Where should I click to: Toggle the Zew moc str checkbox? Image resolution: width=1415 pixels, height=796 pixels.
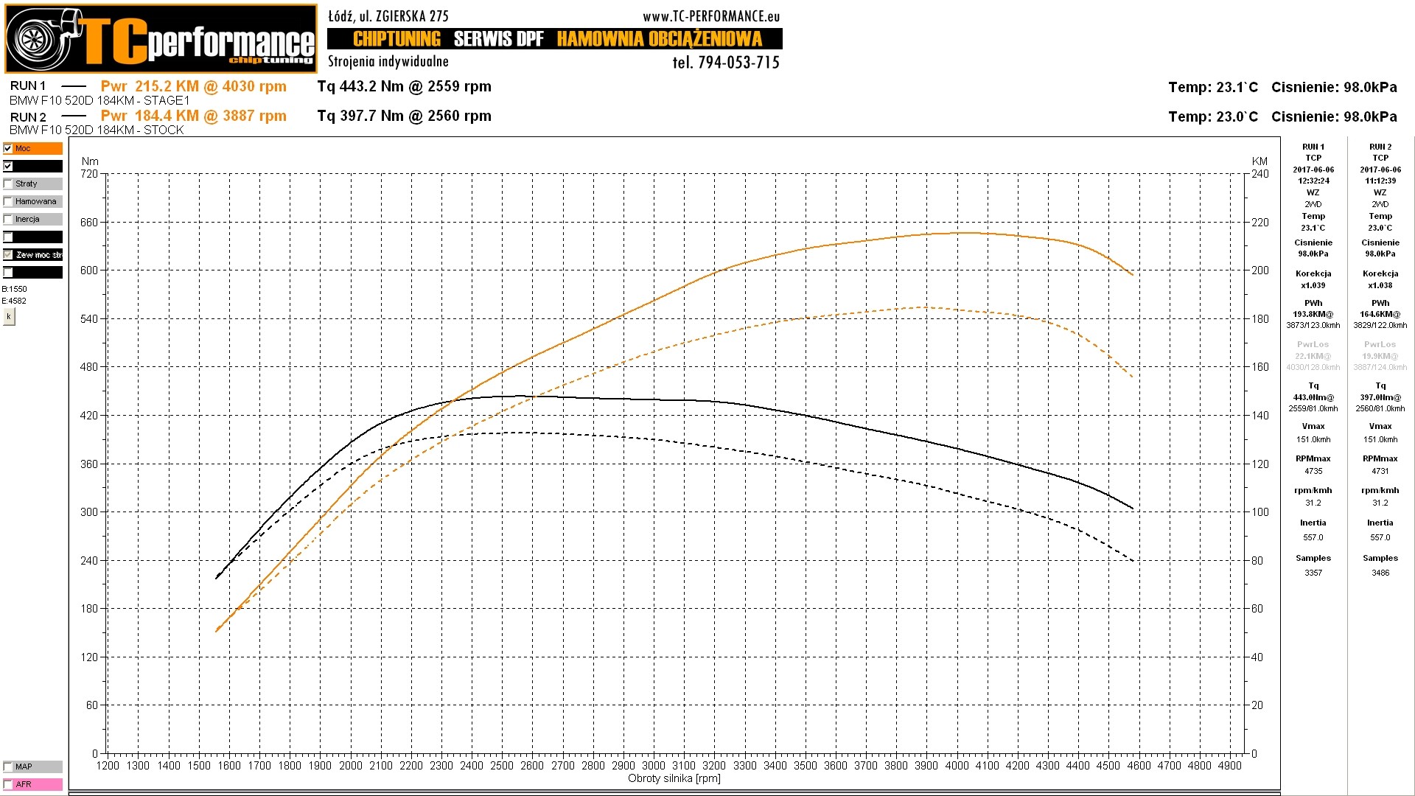click(8, 254)
